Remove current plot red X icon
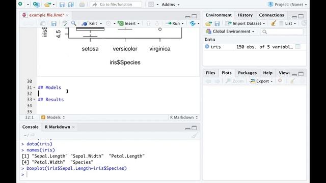 pyautogui.click(x=280, y=81)
